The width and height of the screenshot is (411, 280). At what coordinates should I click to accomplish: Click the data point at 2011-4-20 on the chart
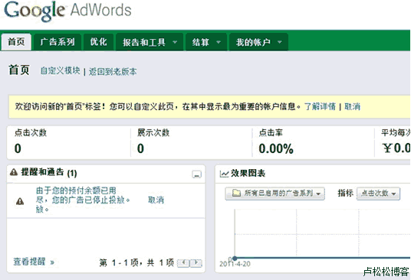[235, 259]
